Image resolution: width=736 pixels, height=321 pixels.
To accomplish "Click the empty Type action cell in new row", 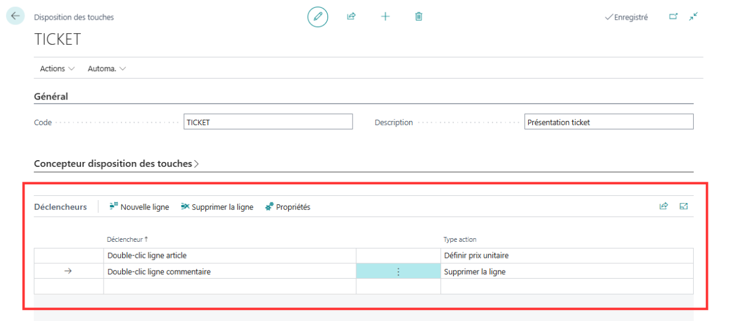I will pyautogui.click(x=567, y=286).
